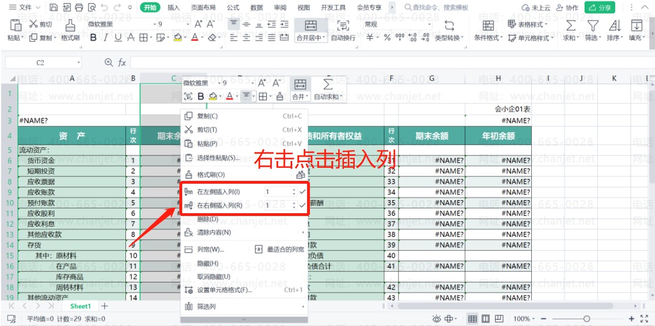Click the 排序 Sort icon
655x326 pixels.
pos(615,26)
